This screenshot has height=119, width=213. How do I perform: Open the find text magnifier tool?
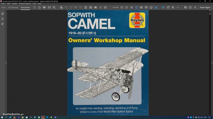pyautogui.click(x=54, y=7)
